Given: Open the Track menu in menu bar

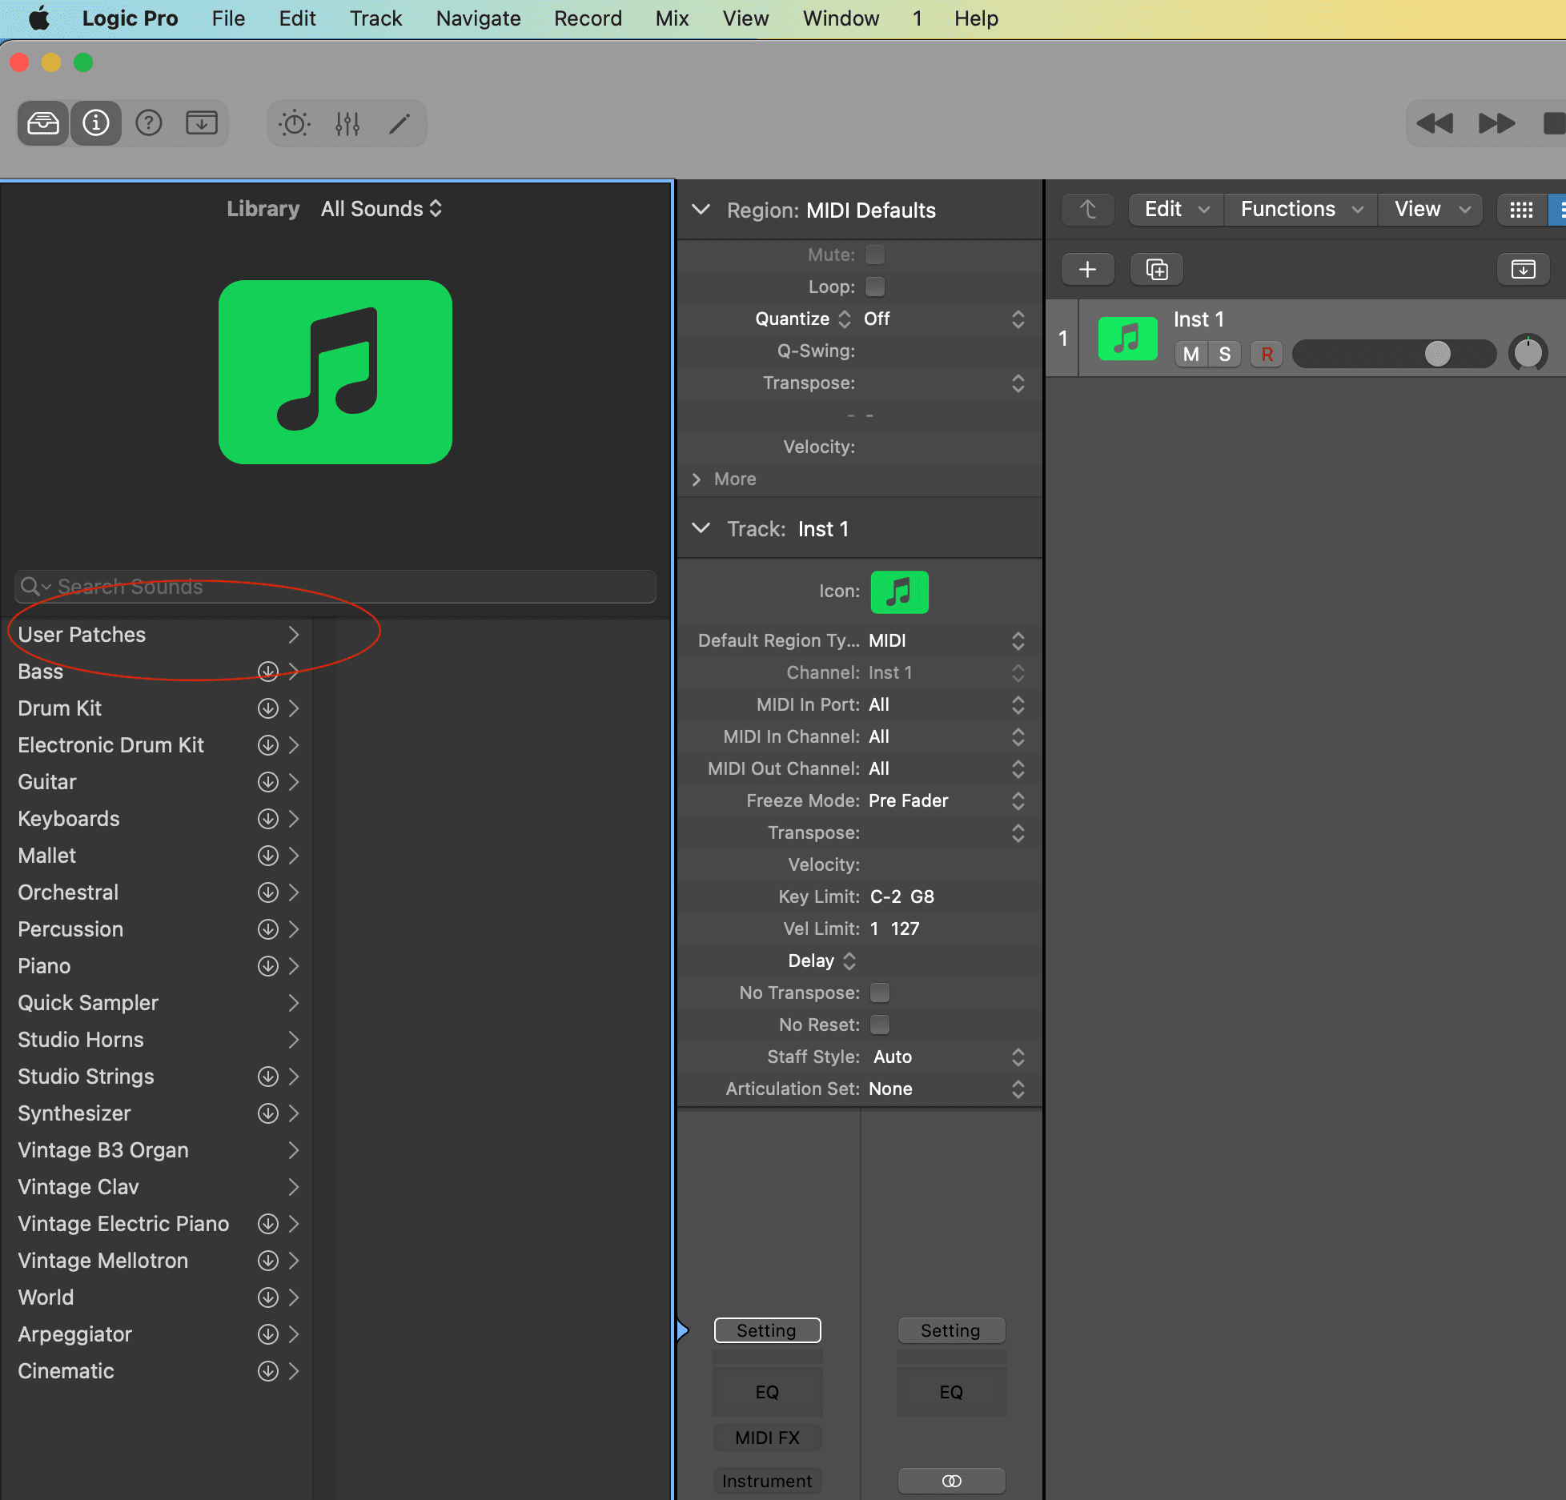Looking at the screenshot, I should click(375, 18).
